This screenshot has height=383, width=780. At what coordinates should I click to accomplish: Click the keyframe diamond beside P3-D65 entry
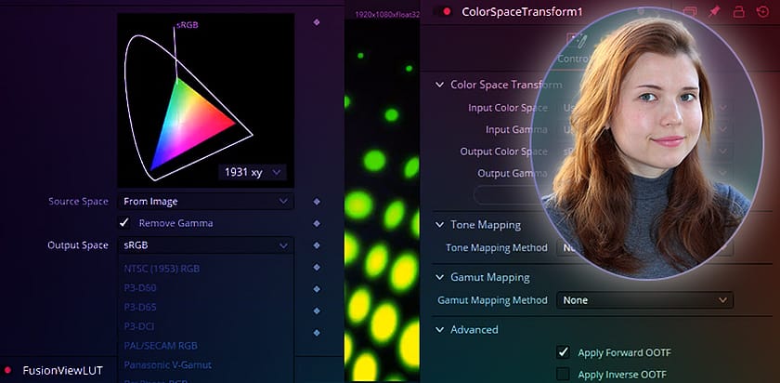[317, 310]
